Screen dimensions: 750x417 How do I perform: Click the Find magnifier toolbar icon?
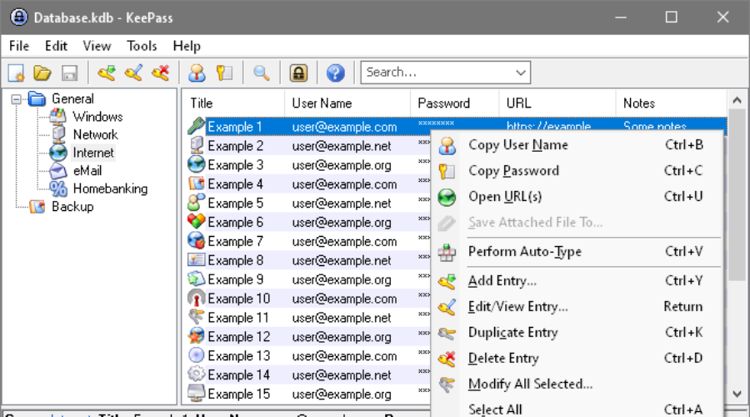[261, 73]
